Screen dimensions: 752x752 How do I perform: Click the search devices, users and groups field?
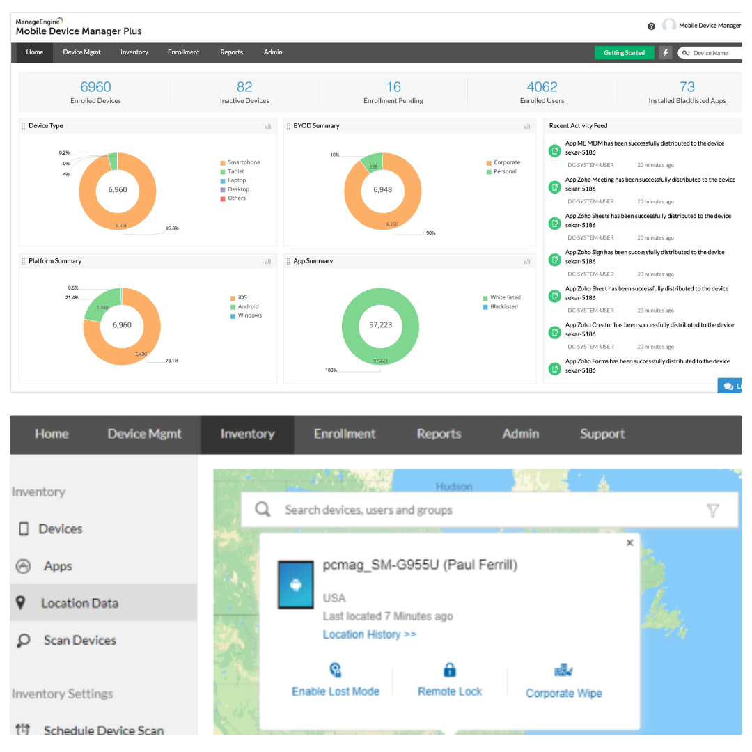pyautogui.click(x=473, y=510)
